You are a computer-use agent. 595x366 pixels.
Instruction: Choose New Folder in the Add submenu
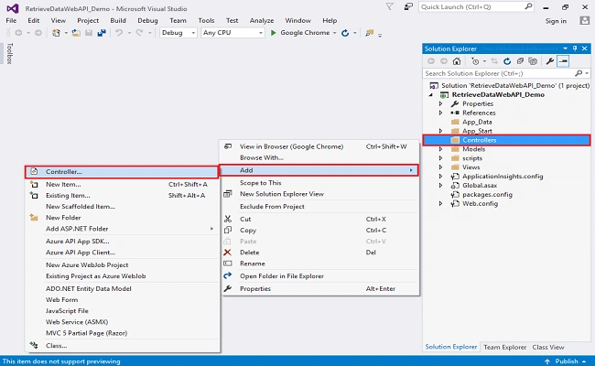[x=122, y=218]
